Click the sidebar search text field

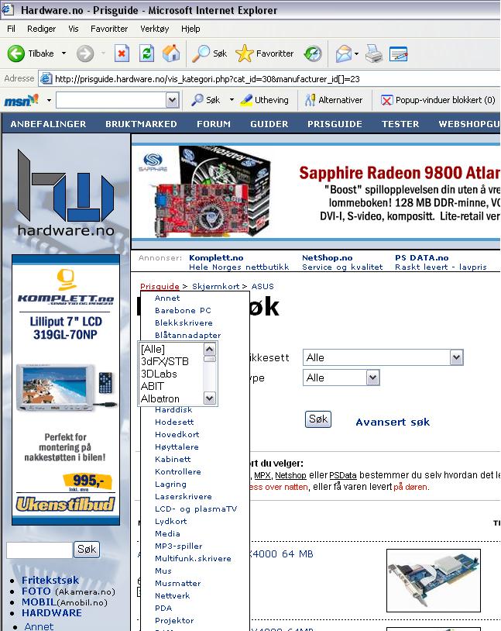pyautogui.click(x=39, y=550)
